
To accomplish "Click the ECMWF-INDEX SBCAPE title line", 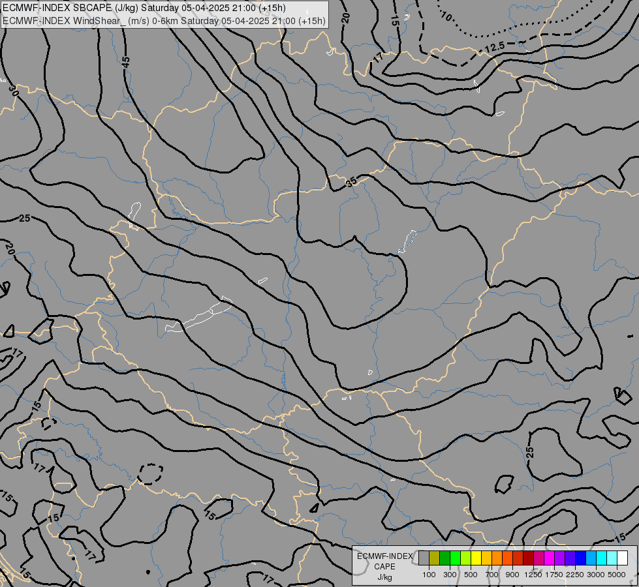I will click(x=144, y=8).
